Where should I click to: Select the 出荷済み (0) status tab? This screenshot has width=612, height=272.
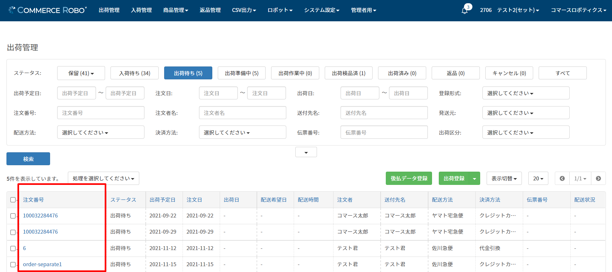tap(402, 73)
